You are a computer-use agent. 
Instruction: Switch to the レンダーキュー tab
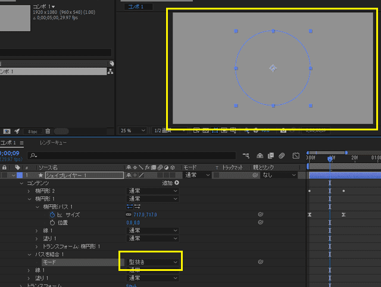(x=53, y=143)
